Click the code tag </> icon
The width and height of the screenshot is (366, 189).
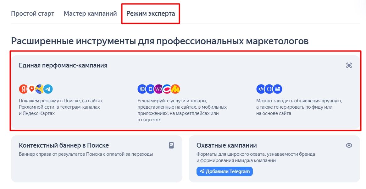pos(261,89)
